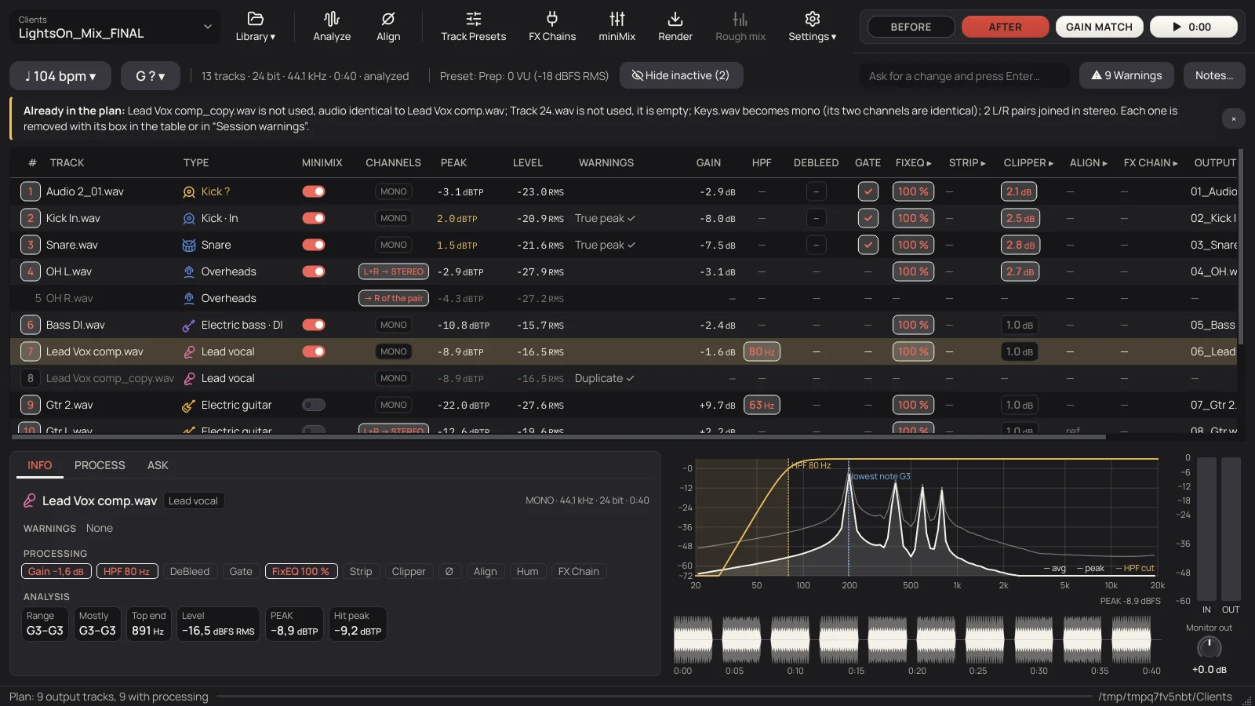Click the phase invert Ø button
Viewport: 1255px width, 706px height.
[x=449, y=572]
